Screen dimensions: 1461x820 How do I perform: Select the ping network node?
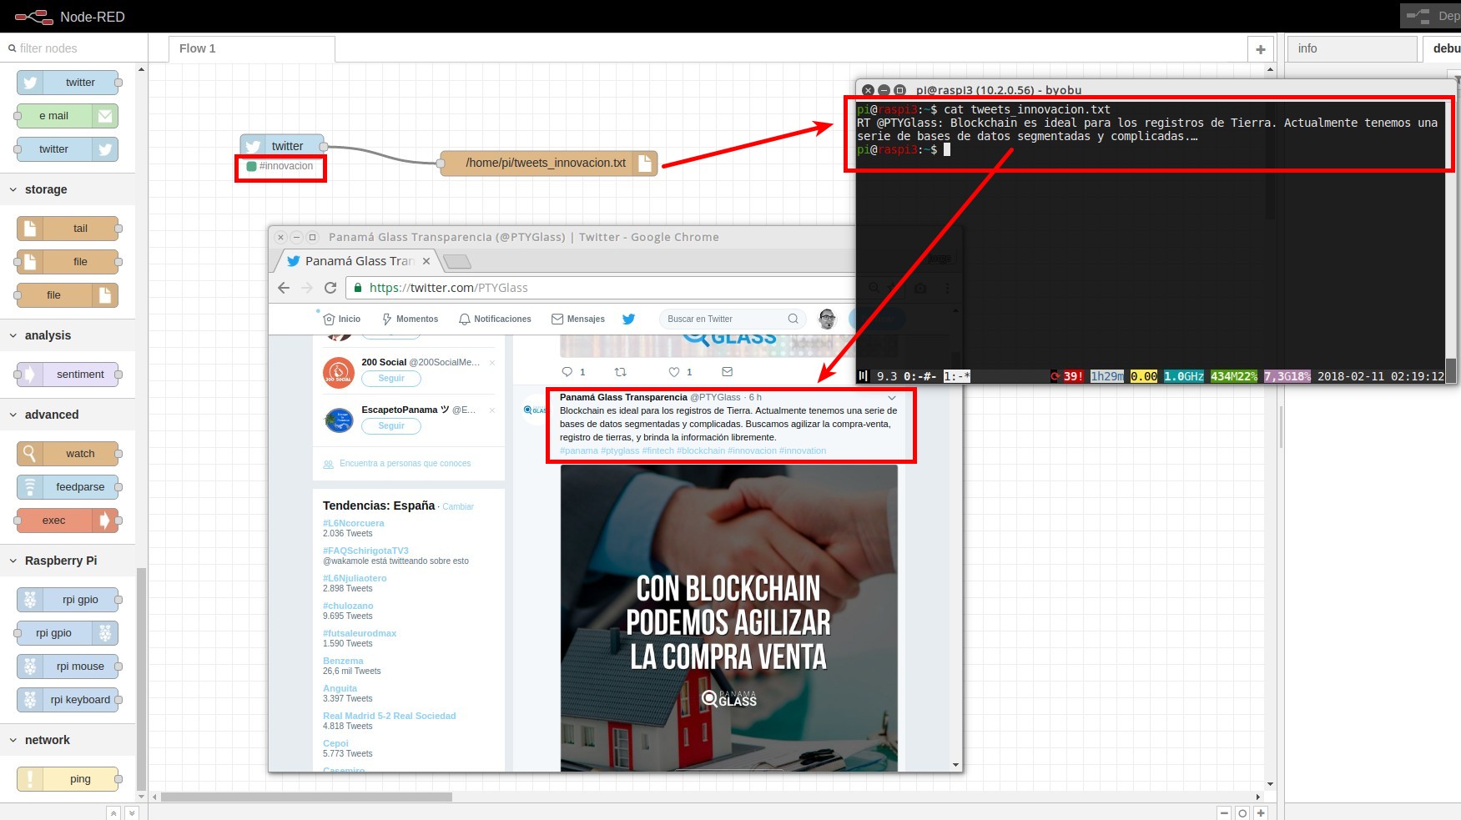(x=68, y=779)
